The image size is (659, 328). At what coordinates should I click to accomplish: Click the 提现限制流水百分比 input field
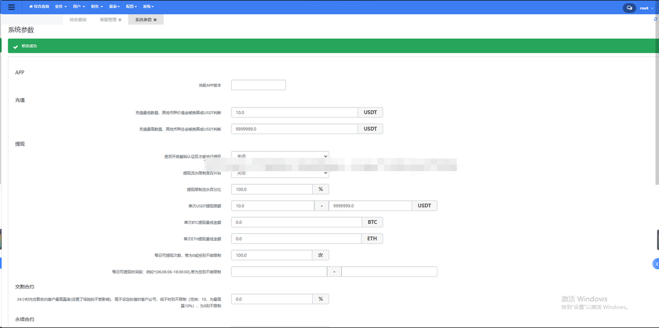pos(272,189)
